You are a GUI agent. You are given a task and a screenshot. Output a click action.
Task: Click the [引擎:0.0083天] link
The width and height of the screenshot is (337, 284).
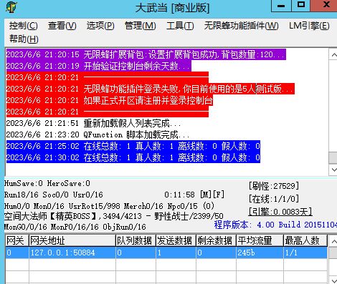280,212
